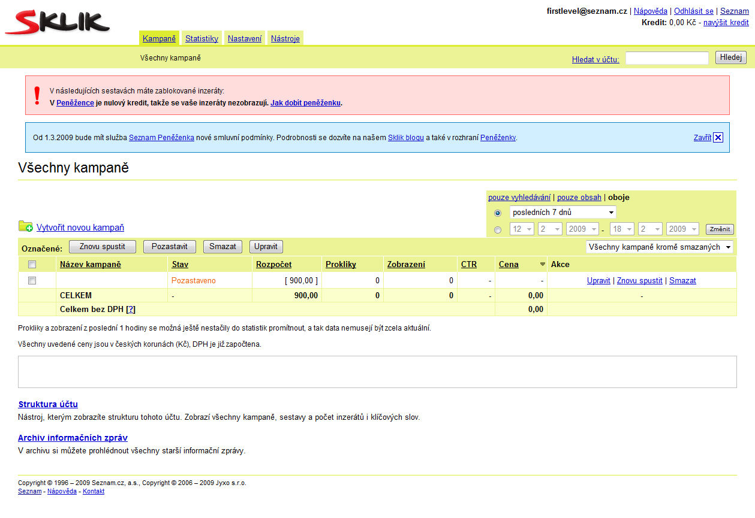Sort by Zobrazení column
This screenshot has height=518, width=755.
(407, 265)
